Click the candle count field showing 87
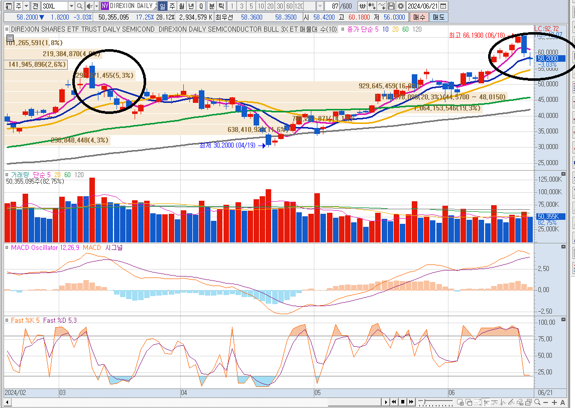Image resolution: width=575 pixels, height=408 pixels. click(332, 6)
